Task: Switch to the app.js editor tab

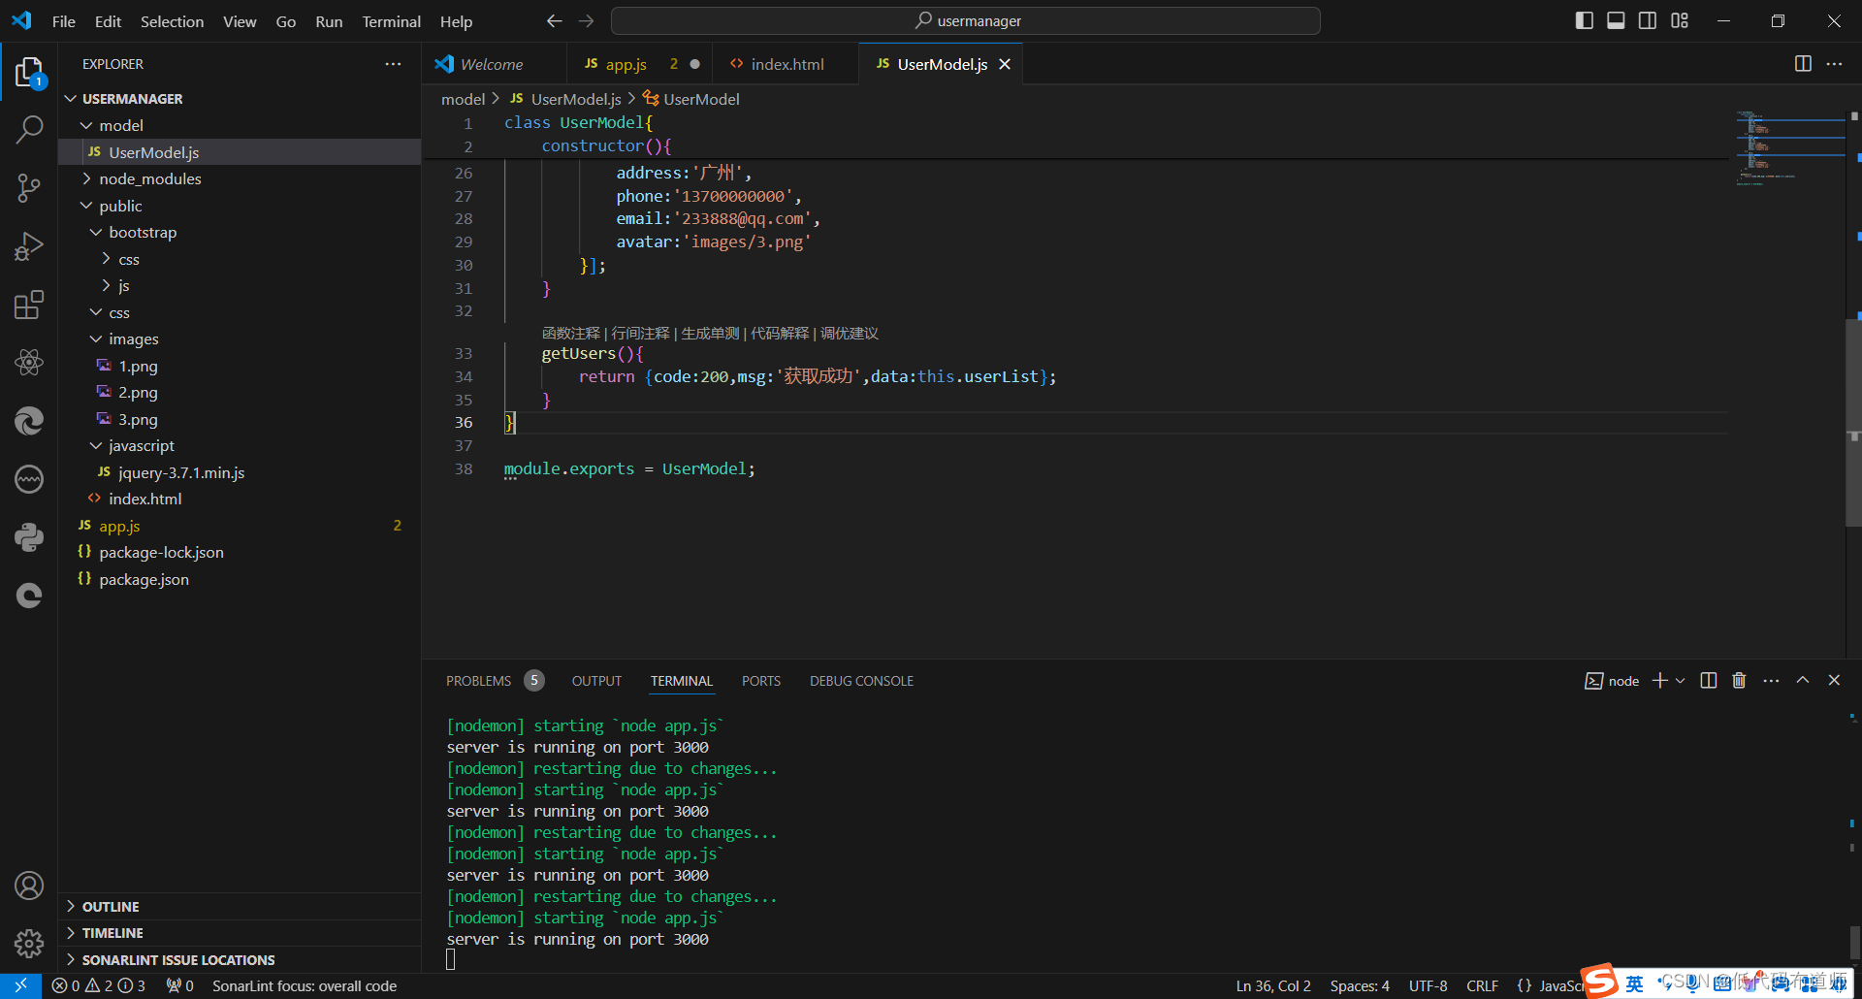Action: coord(641,64)
